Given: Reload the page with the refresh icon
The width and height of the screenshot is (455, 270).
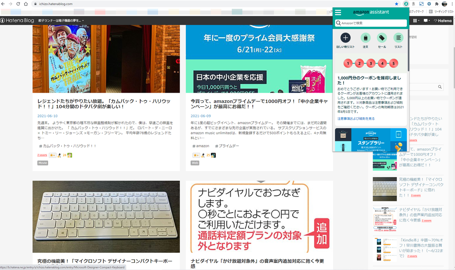Looking at the screenshot, I should [18, 4].
